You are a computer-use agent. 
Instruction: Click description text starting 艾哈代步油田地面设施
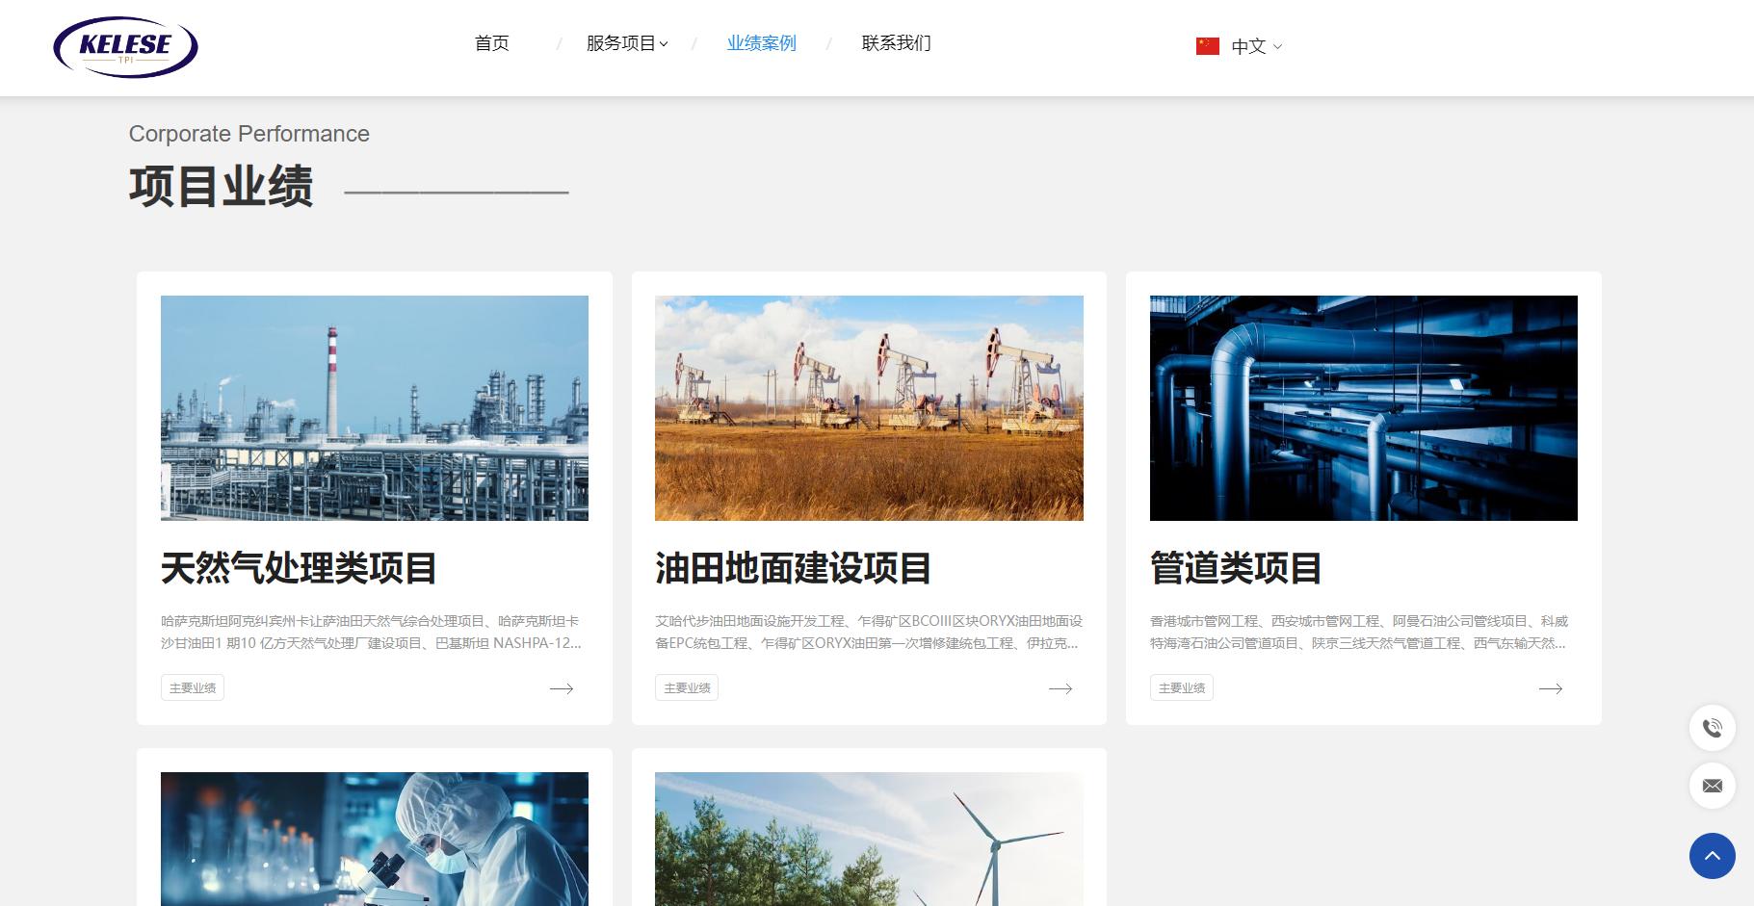point(869,632)
